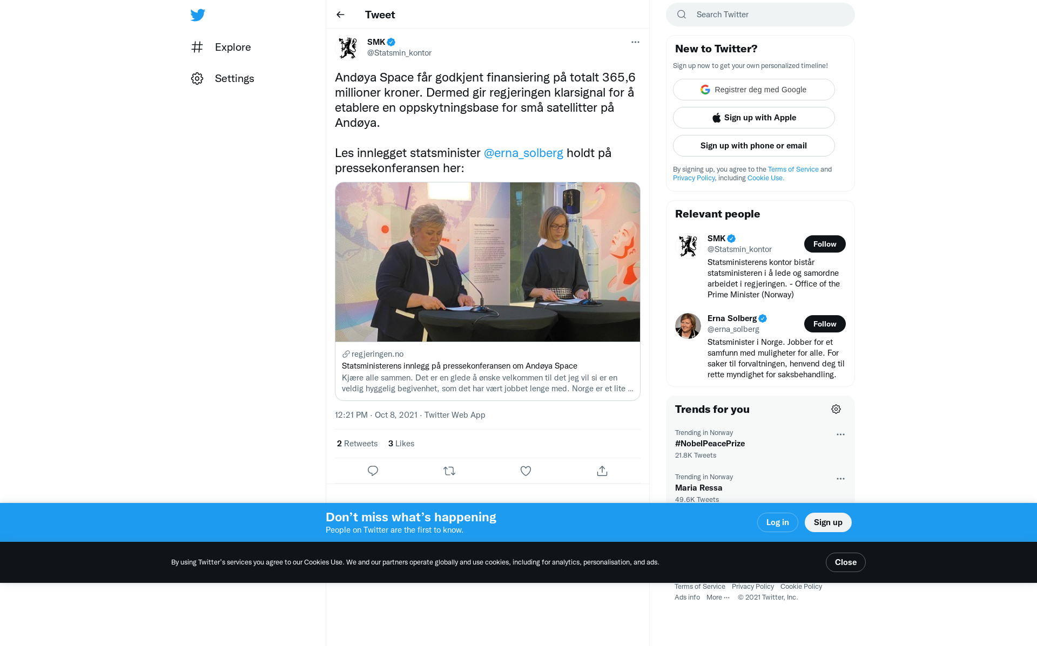Expand options for Maria Ressa trend
This screenshot has width=1037, height=646.
[x=840, y=479]
